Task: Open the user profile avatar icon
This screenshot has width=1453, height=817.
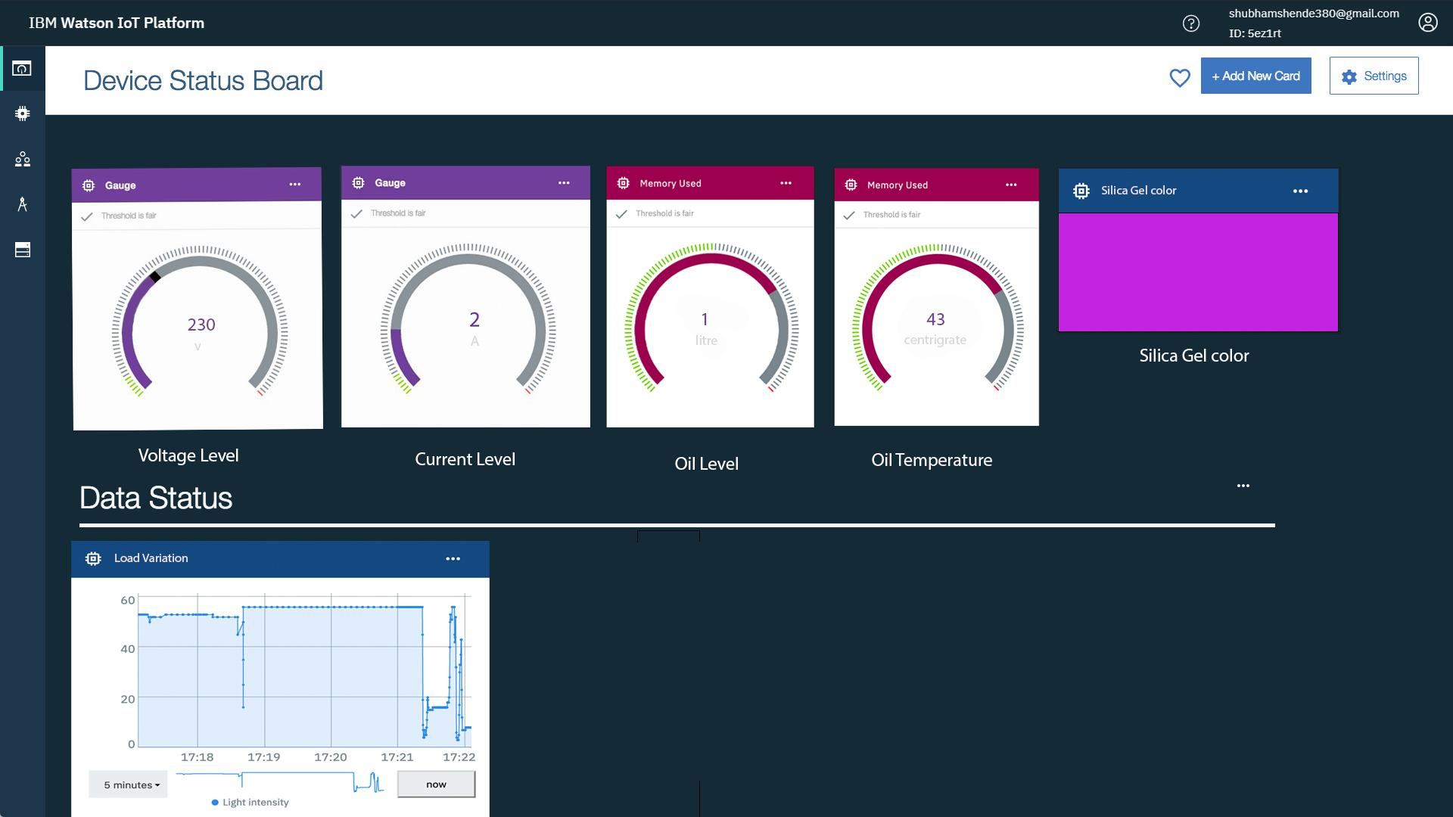Action: coord(1427,23)
